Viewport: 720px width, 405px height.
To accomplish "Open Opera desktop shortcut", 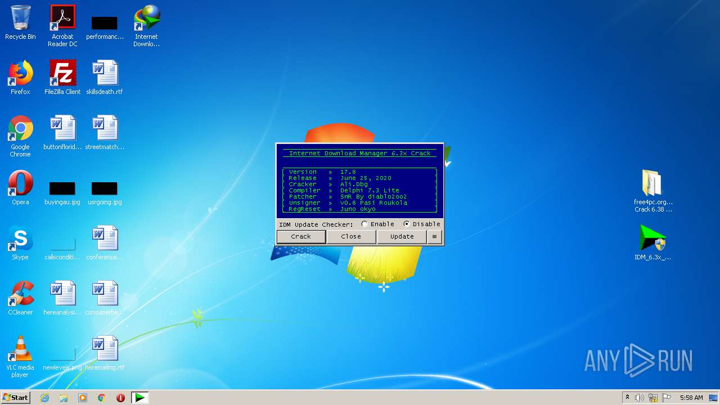I will [x=20, y=188].
